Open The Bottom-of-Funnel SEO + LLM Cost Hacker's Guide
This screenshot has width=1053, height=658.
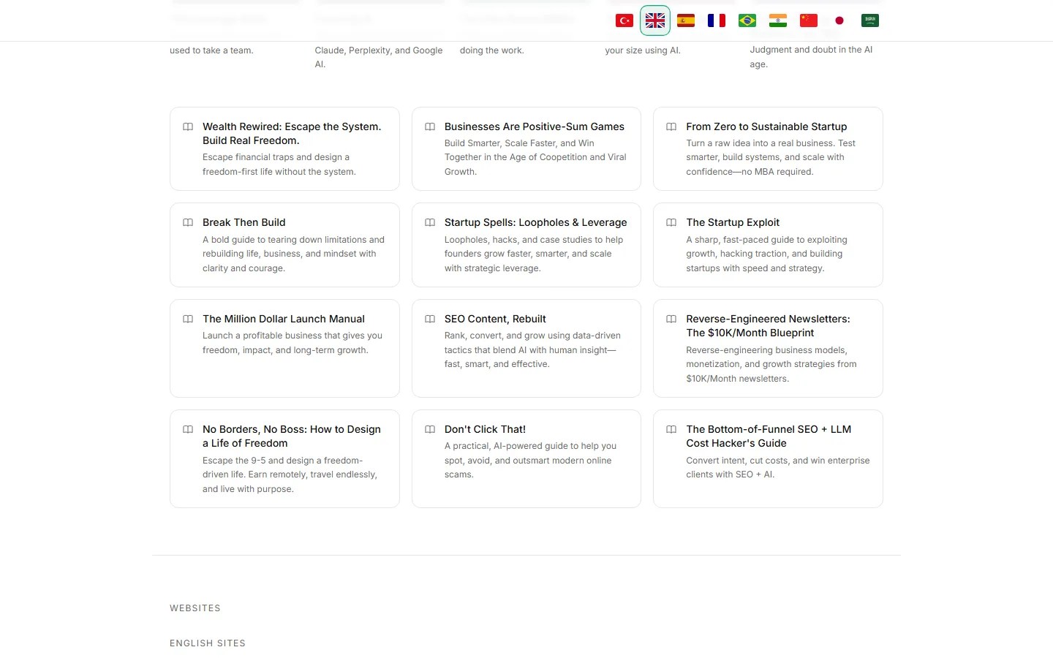[768, 458]
